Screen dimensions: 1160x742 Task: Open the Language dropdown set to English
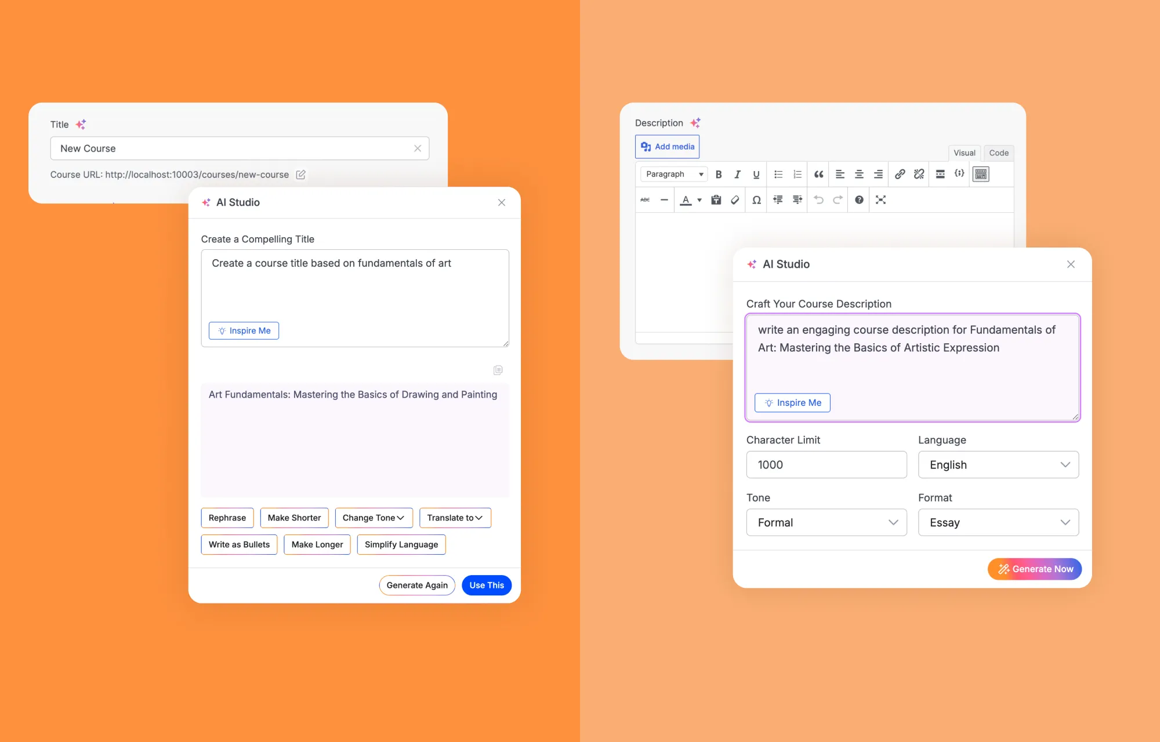pos(998,465)
